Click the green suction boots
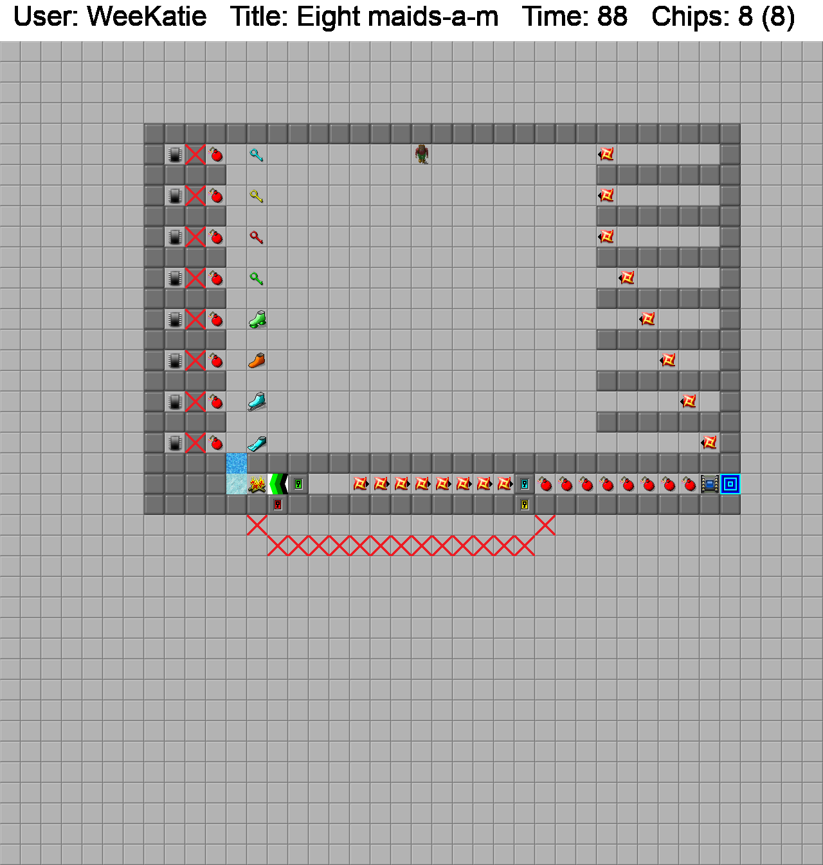The image size is (823, 865). click(257, 319)
